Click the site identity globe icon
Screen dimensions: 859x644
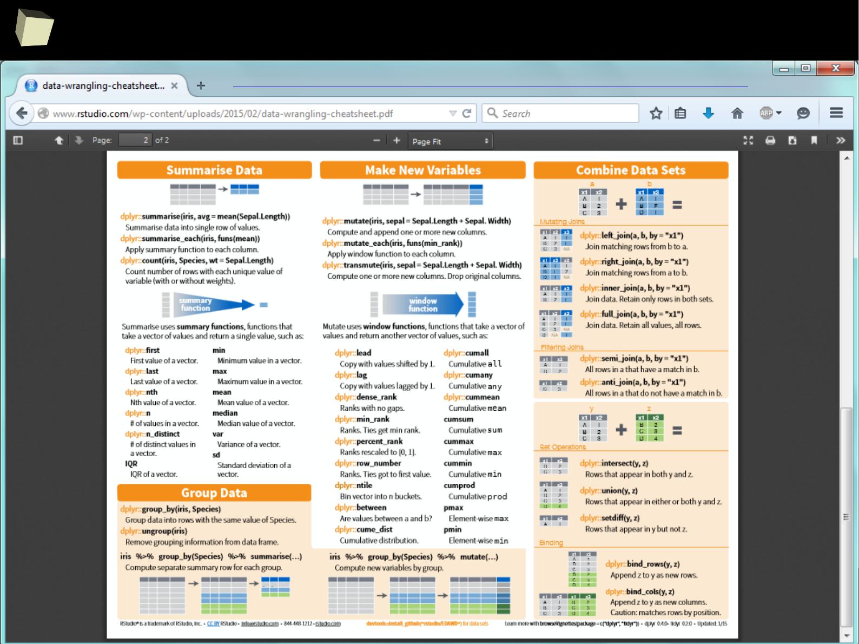coord(43,113)
